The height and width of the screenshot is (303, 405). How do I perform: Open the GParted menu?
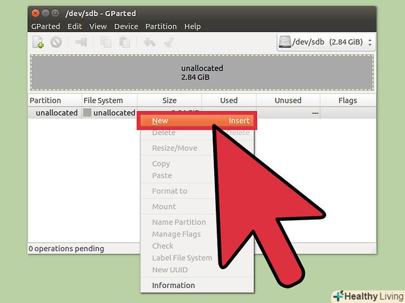pos(46,26)
